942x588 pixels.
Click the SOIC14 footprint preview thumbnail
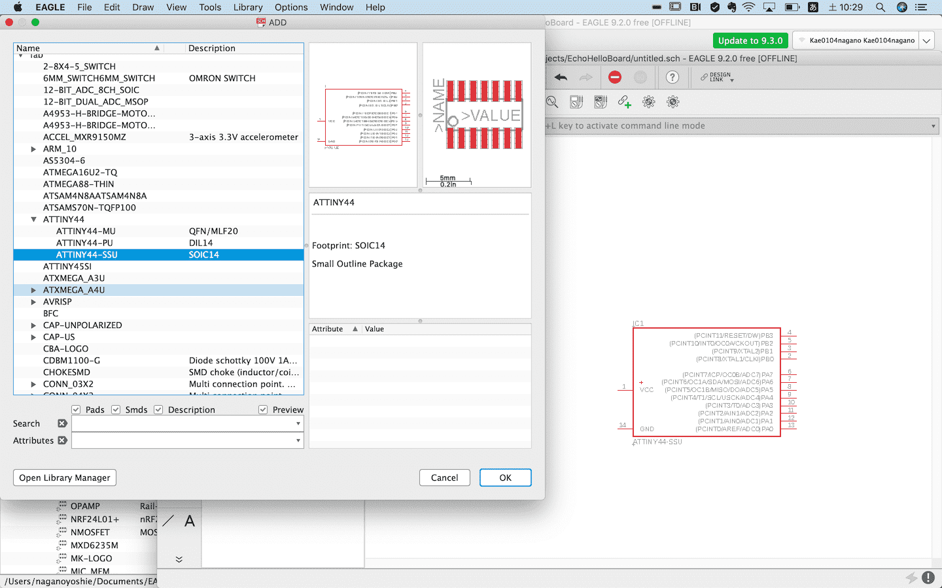(x=477, y=115)
